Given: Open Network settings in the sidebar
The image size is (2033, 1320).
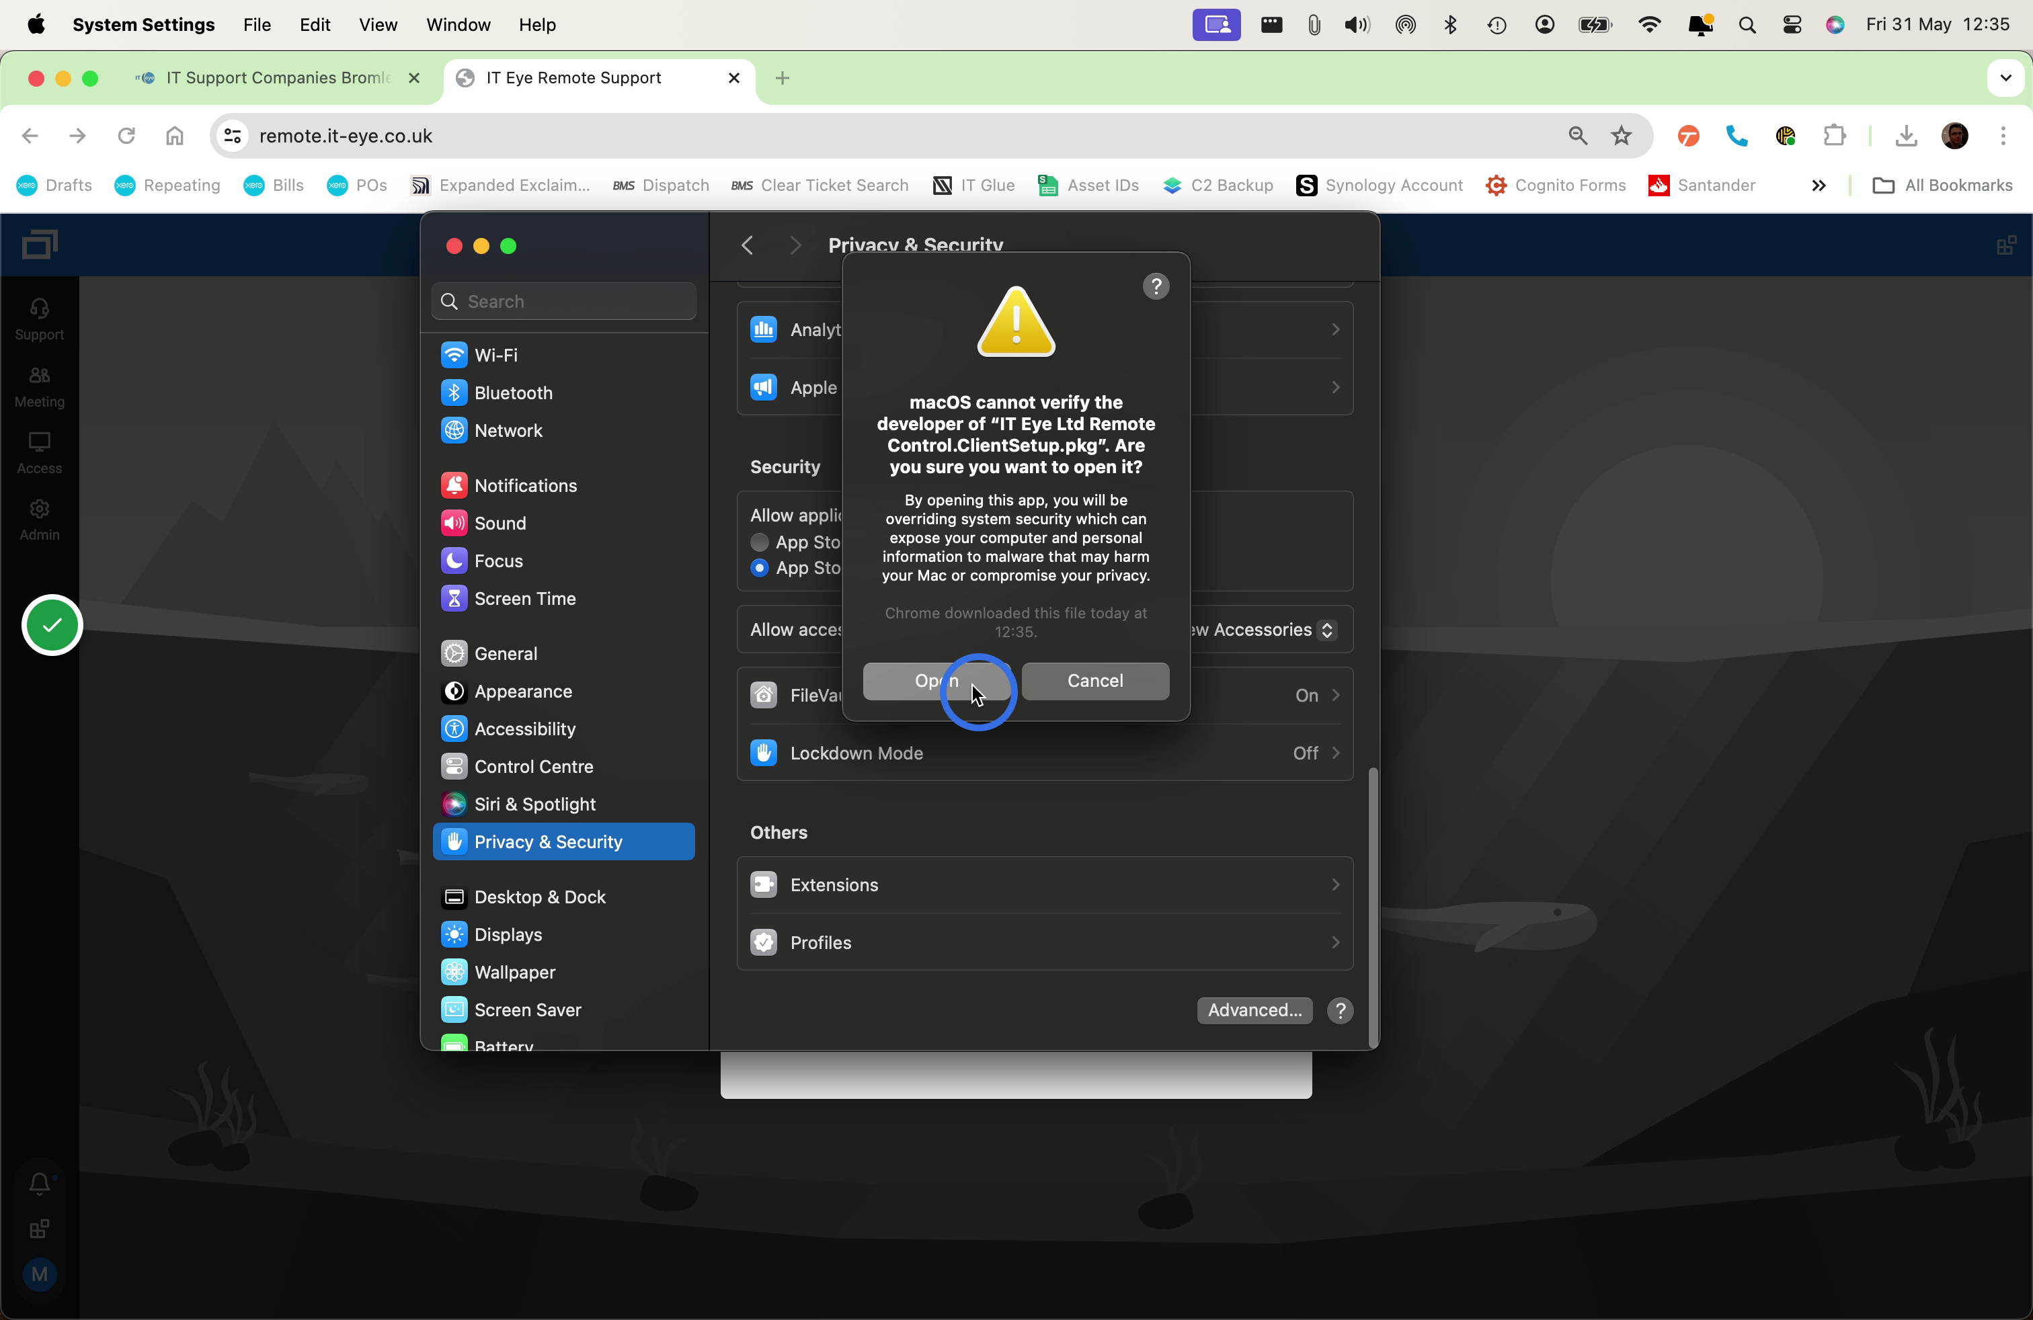Looking at the screenshot, I should point(564,430).
